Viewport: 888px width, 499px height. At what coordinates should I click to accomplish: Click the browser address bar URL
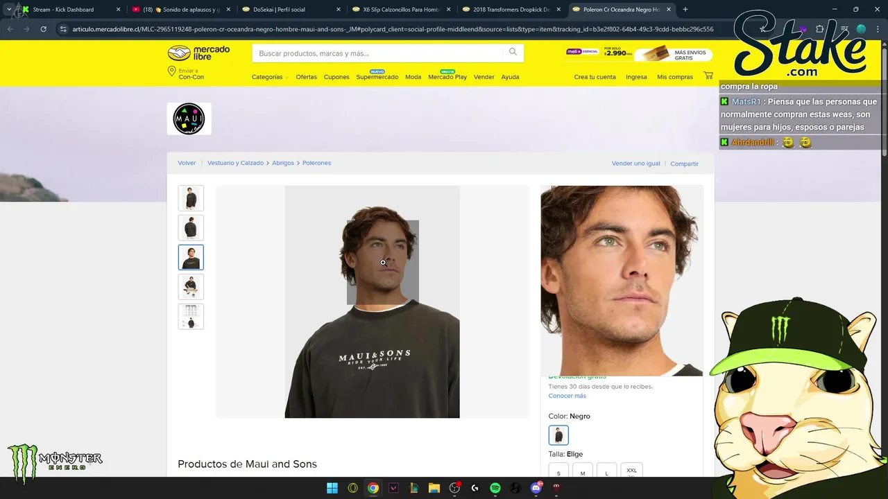coord(393,29)
